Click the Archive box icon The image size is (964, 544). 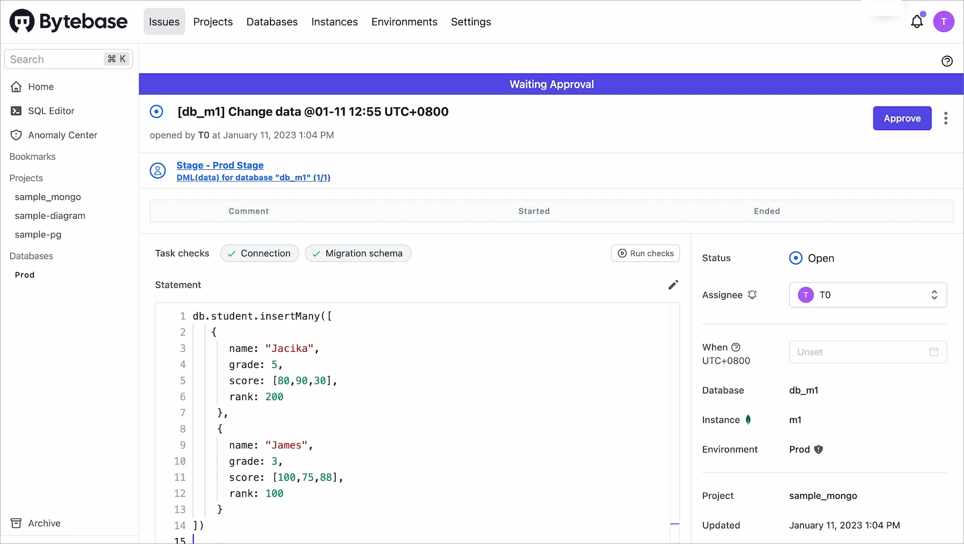[16, 523]
